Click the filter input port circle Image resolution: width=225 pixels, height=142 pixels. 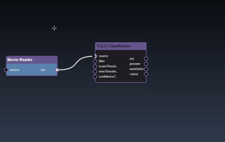95,61
